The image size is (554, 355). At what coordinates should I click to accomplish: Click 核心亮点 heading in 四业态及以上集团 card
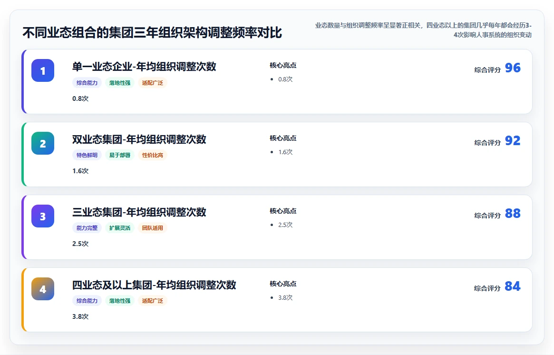tap(283, 284)
